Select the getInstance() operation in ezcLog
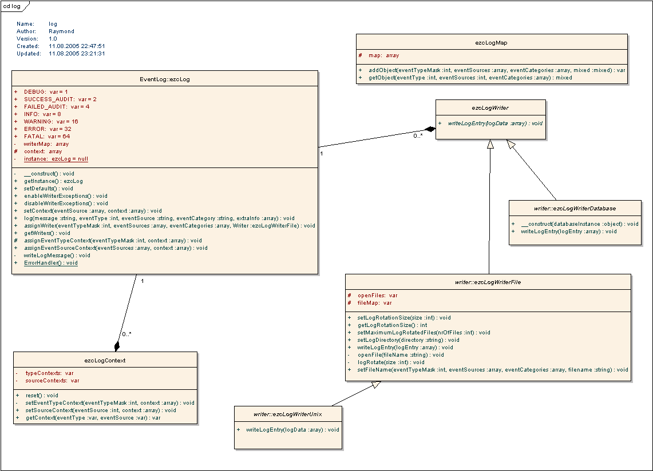 point(53,181)
